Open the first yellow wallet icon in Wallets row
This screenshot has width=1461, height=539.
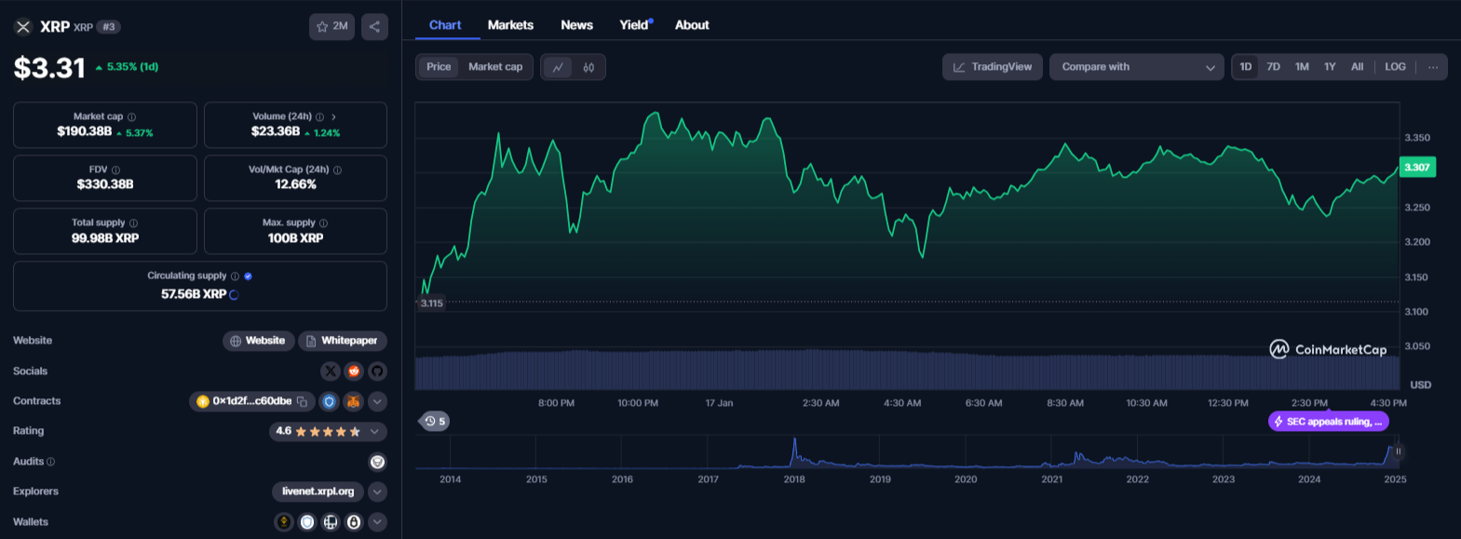click(x=284, y=522)
